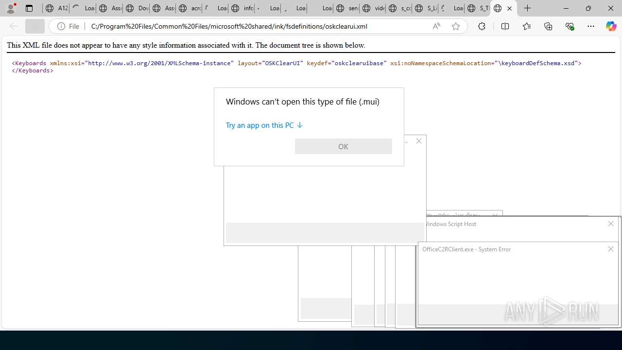Click the stop loading button

pos(35,26)
